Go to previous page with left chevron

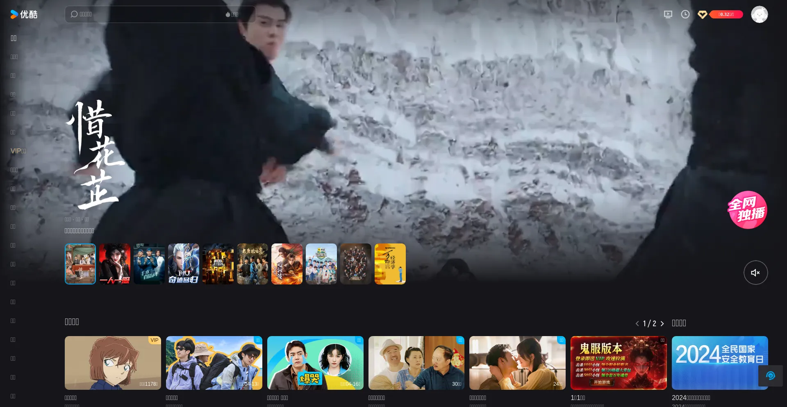click(x=637, y=323)
